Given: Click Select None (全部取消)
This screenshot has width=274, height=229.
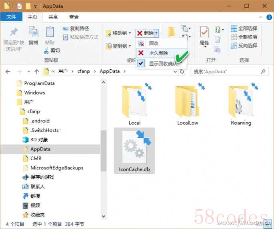Looking at the screenshot, I should tap(244, 37).
